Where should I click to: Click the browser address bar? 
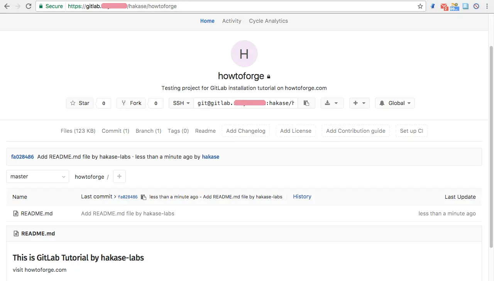[x=230, y=6]
